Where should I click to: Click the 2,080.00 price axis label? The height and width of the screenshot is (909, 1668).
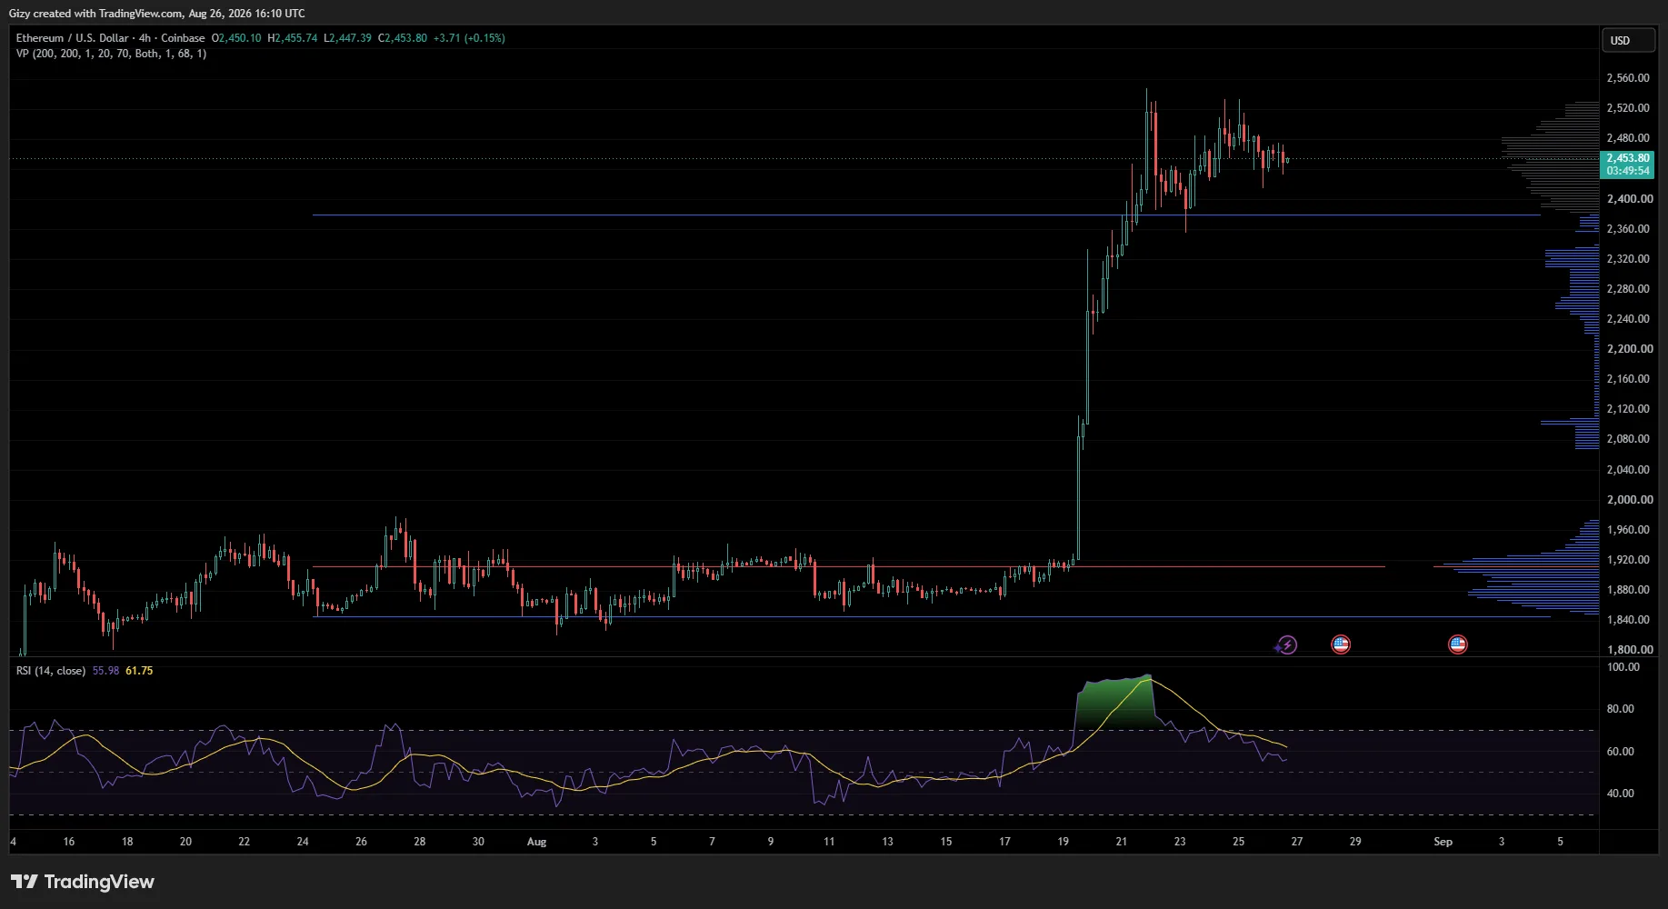click(x=1628, y=439)
